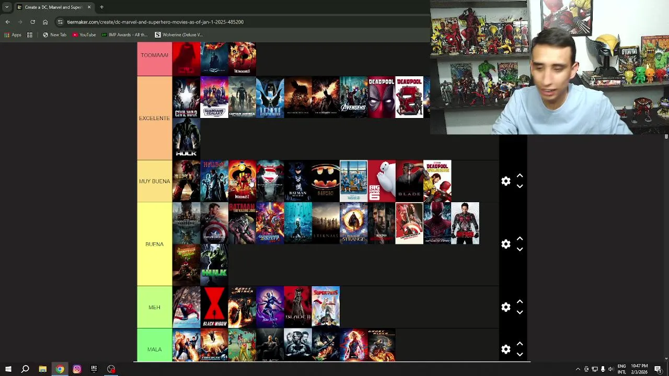Select Avengers poster in EXCELENTE tier
The height and width of the screenshot is (376, 669).
pyautogui.click(x=353, y=97)
